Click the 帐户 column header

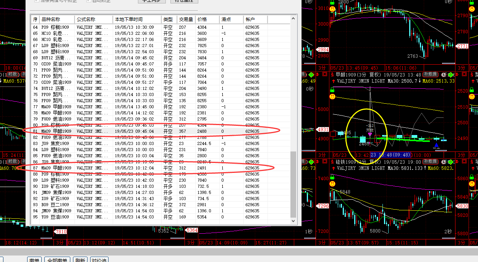point(256,20)
